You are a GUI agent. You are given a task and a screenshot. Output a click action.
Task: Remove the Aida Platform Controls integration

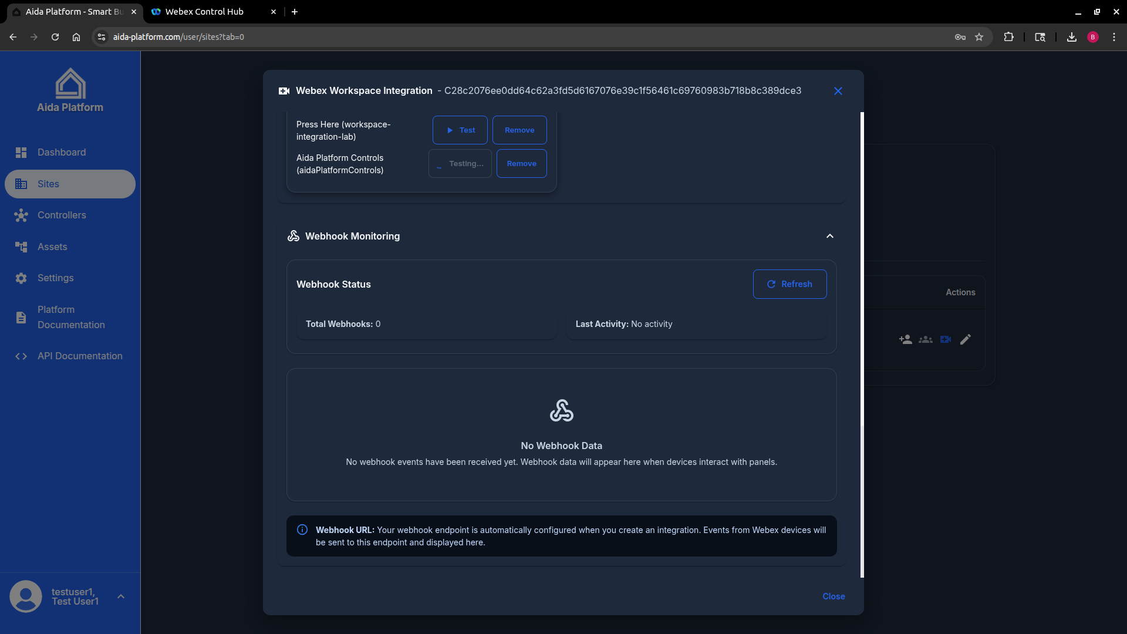coord(521,163)
